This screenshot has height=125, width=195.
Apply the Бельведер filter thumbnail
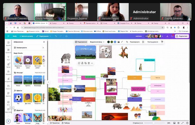37,80
